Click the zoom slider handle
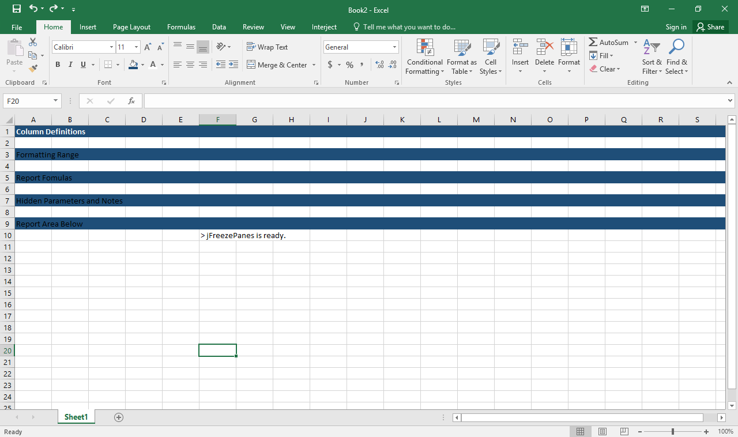The image size is (738, 437). coord(673,432)
